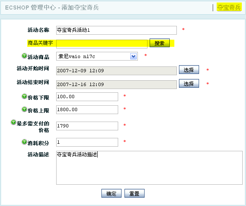Screen dimensions: 246x206
Task: Click help icon beside 最多需支付的价格 label
Action: click(13, 122)
